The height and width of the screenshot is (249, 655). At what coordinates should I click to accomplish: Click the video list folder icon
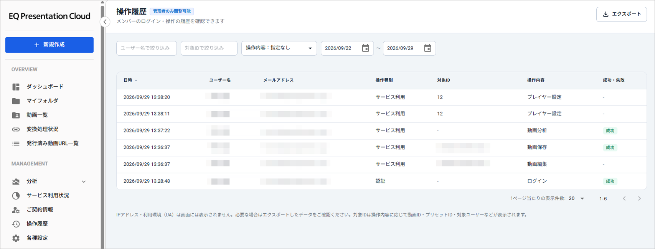pyautogui.click(x=16, y=115)
